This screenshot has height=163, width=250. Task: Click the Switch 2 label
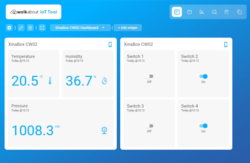pos(190,56)
